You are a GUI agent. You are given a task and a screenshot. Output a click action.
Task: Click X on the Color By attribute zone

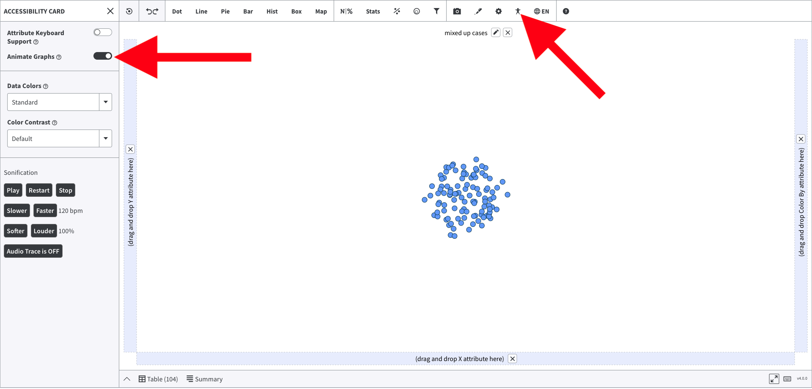[801, 139]
